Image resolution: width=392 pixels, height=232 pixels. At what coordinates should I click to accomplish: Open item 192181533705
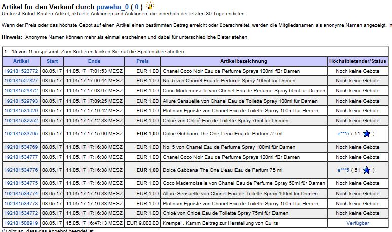21,134
